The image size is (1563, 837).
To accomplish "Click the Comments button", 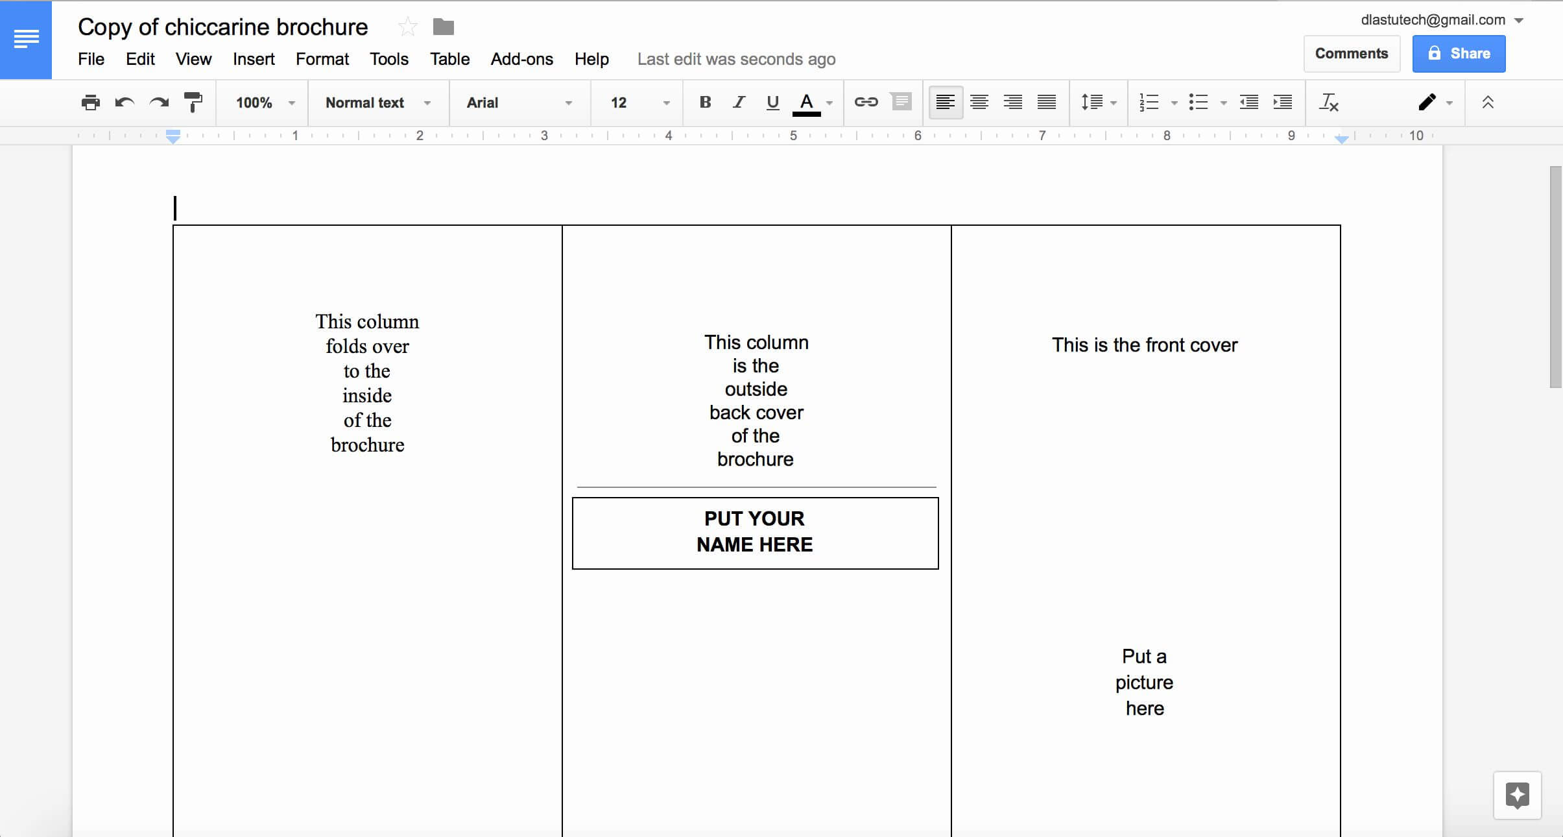I will coord(1351,53).
